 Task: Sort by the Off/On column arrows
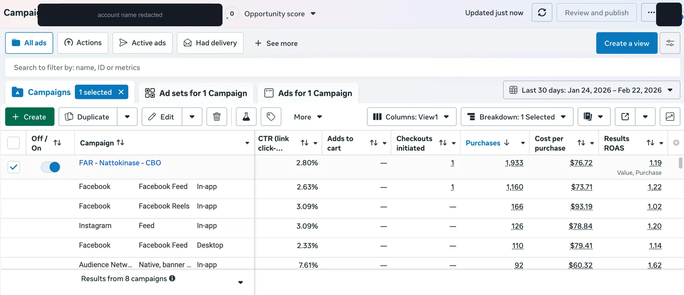point(57,143)
